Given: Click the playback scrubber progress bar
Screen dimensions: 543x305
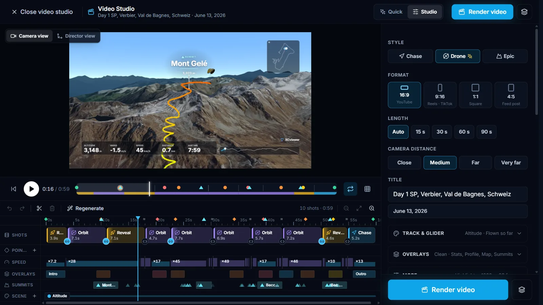Looking at the screenshot, I should pos(206,193).
